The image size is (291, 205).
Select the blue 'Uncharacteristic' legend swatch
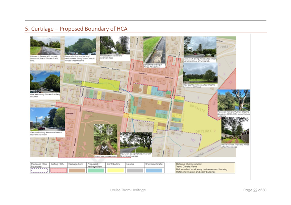click(x=153, y=170)
